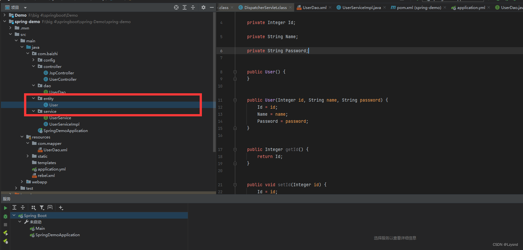Select UserController class in tree
The width and height of the screenshot is (523, 250).
[63, 79]
